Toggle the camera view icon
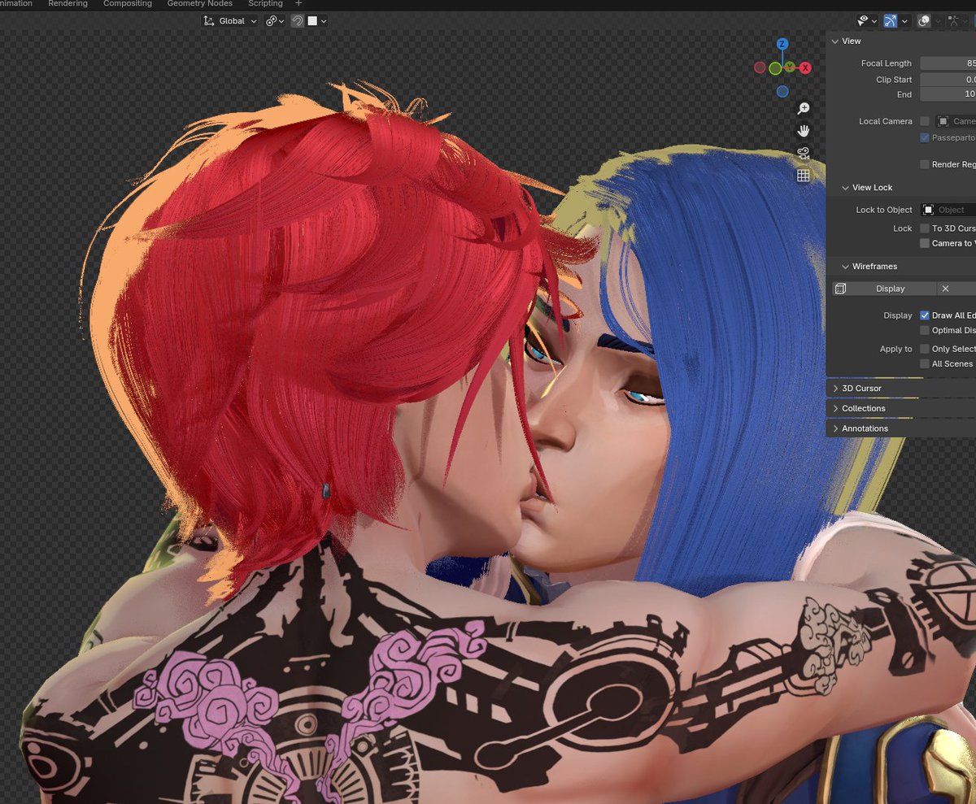Screen dimensions: 976x804 coord(804,153)
